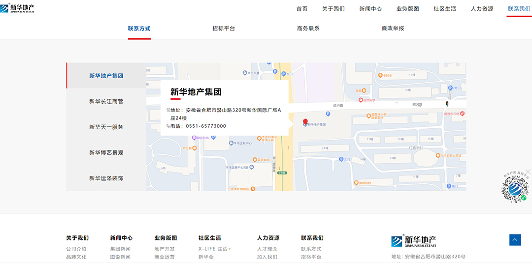Screen dimensions: 532x263
Task: Select 新华天一服务 in the company list
Action: tap(106, 127)
